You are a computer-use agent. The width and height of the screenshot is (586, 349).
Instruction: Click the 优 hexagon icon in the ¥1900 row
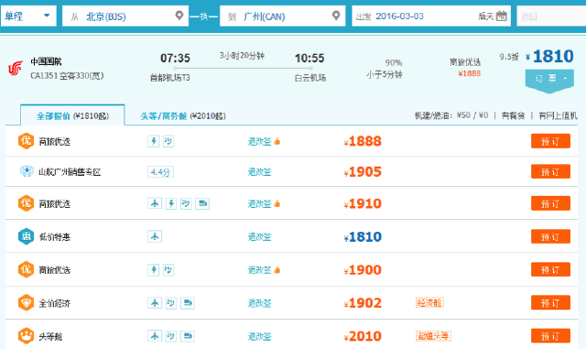click(27, 269)
